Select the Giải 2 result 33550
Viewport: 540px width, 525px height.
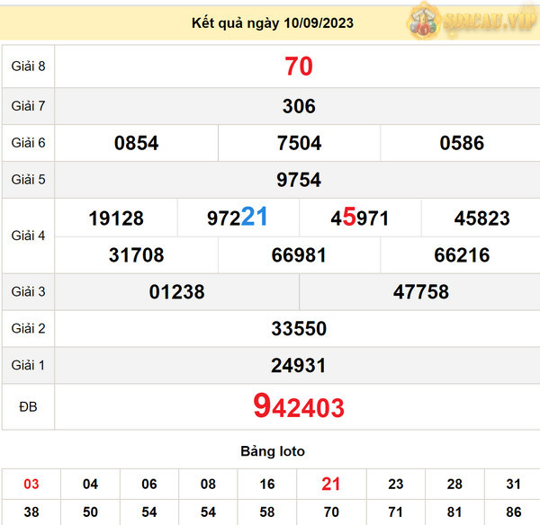pyautogui.click(x=298, y=329)
